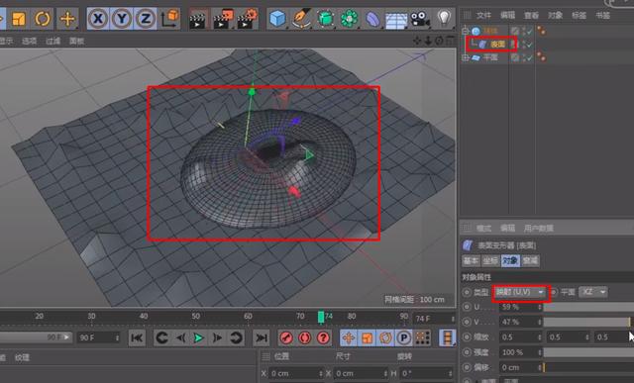Select the Scale tool in the top toolbar
This screenshot has width=634, height=383.
click(18, 19)
